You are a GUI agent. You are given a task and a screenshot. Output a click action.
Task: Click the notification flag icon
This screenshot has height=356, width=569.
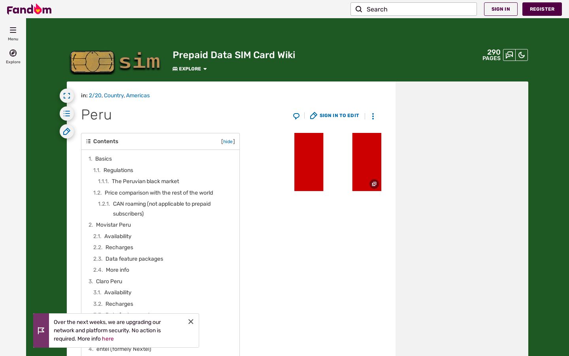point(41,331)
